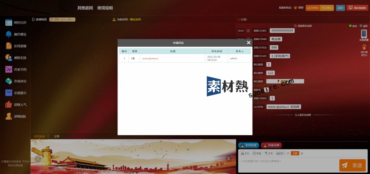Close the 市场评论 dialog with X
370x174 pixels.
(249, 43)
